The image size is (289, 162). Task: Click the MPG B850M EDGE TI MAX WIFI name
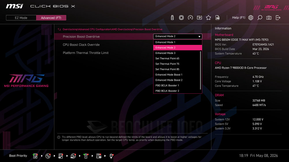click(242, 40)
